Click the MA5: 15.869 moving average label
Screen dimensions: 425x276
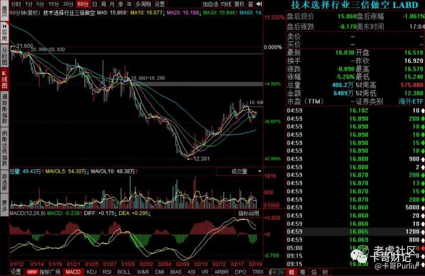click(111, 13)
